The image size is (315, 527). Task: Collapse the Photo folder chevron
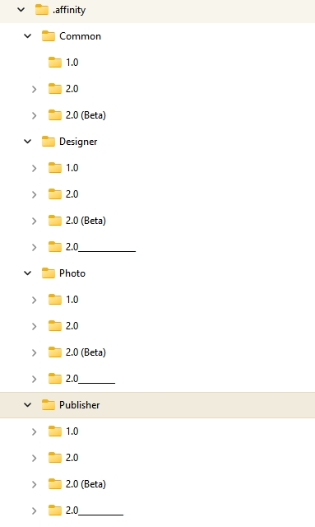coord(28,273)
